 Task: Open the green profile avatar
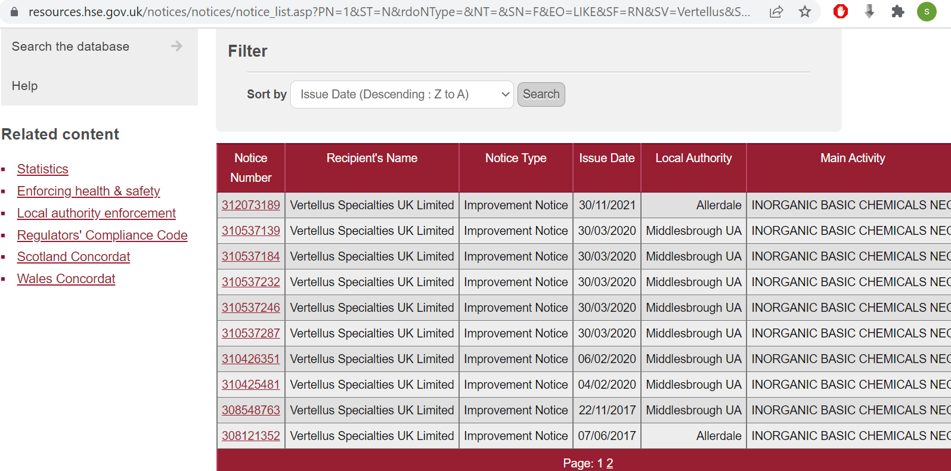pyautogui.click(x=927, y=11)
